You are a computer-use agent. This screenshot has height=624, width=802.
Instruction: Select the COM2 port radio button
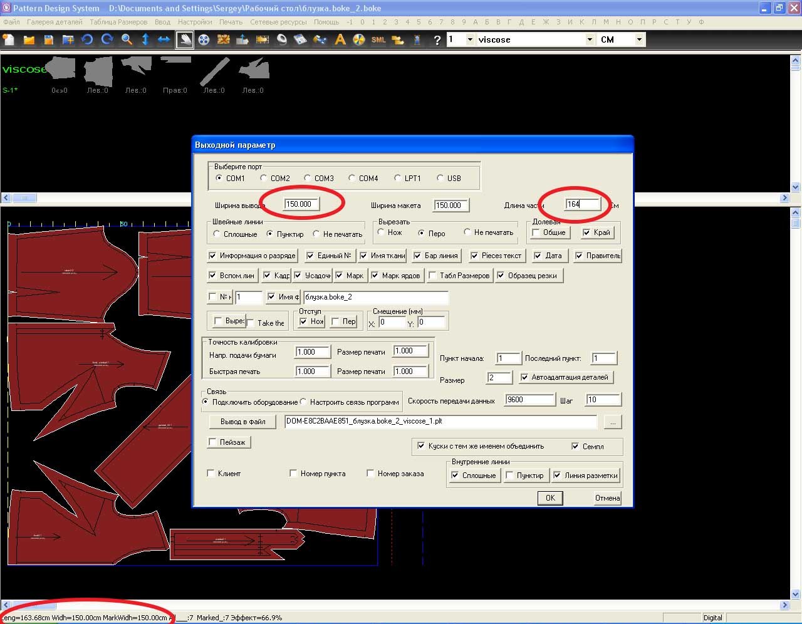pos(264,178)
